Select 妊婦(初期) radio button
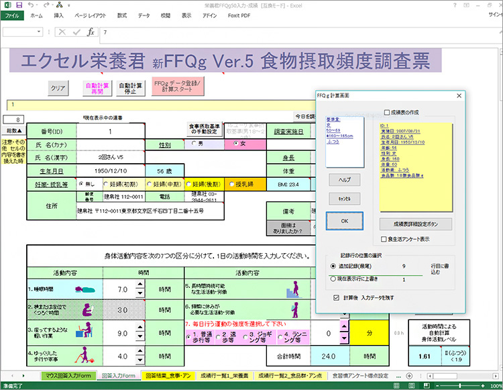This screenshot has width=503, height=390. tap(105, 184)
